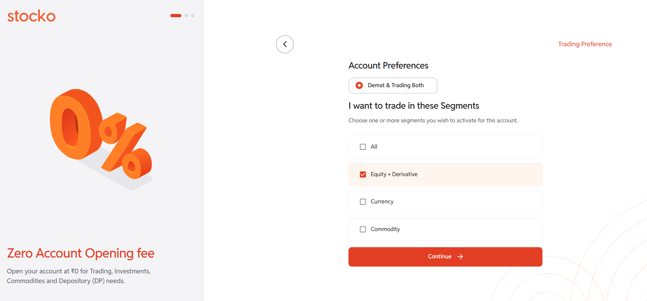This screenshot has height=301, width=647.
Task: Tick the Commodity segment checkbox
Action: [363, 229]
